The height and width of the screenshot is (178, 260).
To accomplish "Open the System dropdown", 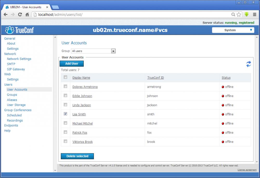I will (233, 30).
